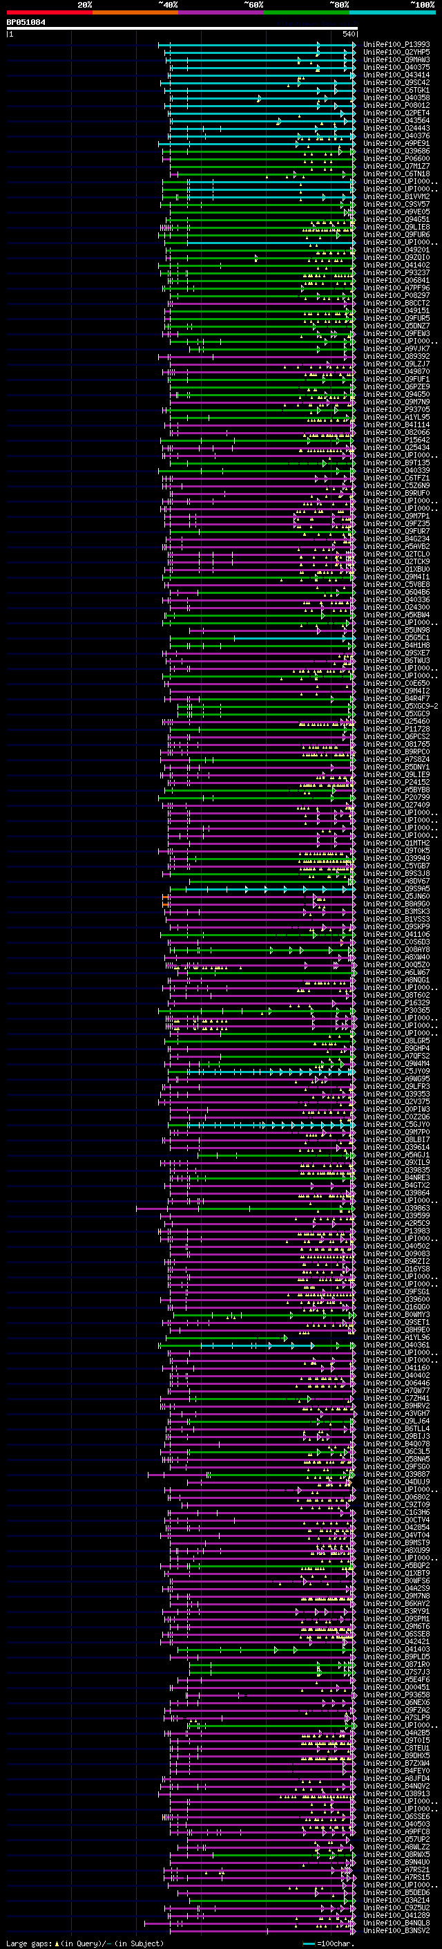Select hit label UniRef100_B9S3J8
This screenshot has height=1949, width=442.
coord(396,874)
